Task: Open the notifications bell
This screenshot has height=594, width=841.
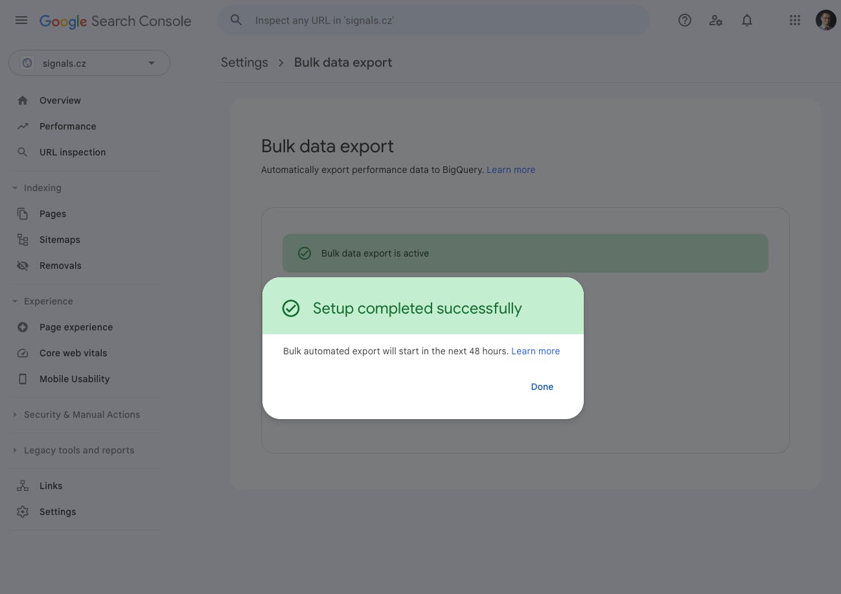Action: (747, 21)
